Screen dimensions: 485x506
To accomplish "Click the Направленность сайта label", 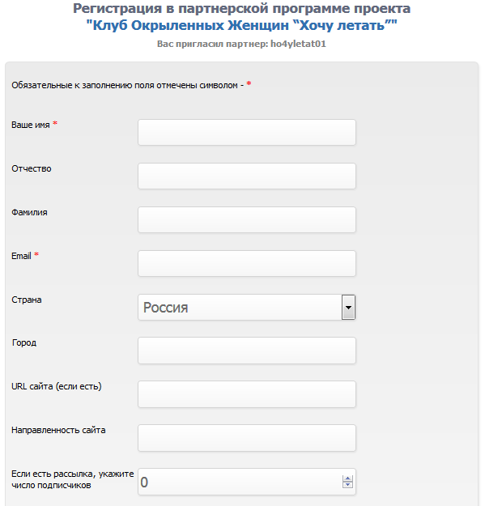I will click(58, 430).
